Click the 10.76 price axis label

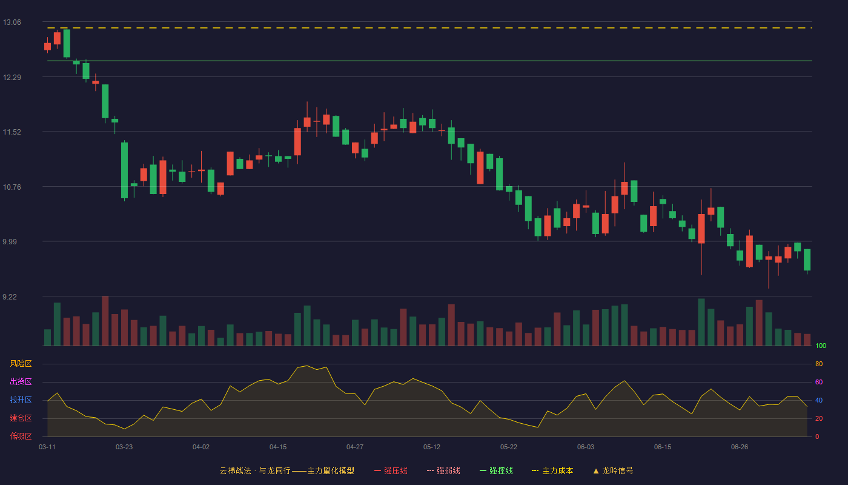(12, 187)
